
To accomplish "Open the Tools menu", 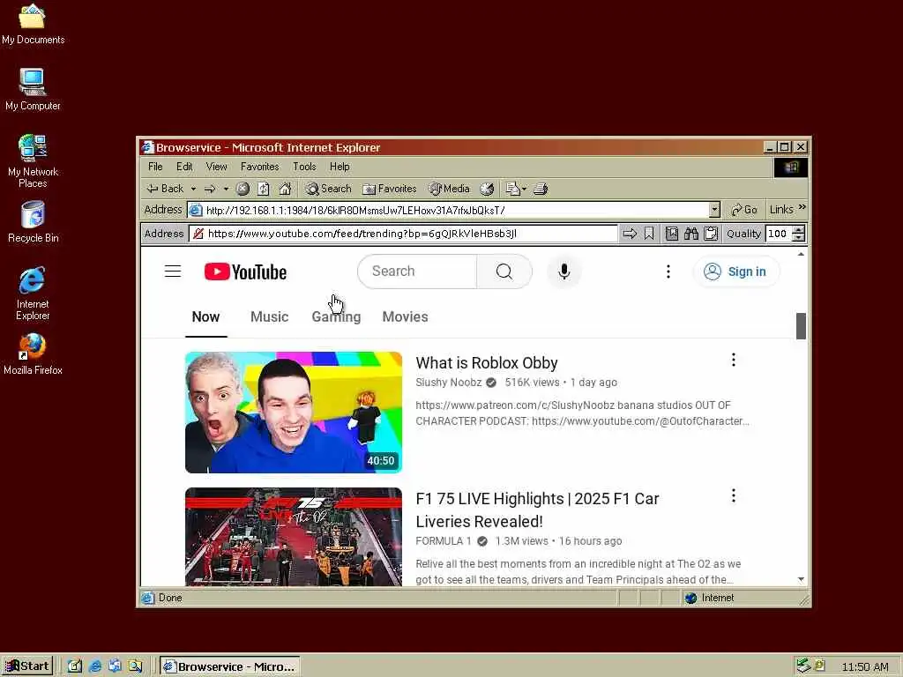I will [304, 167].
